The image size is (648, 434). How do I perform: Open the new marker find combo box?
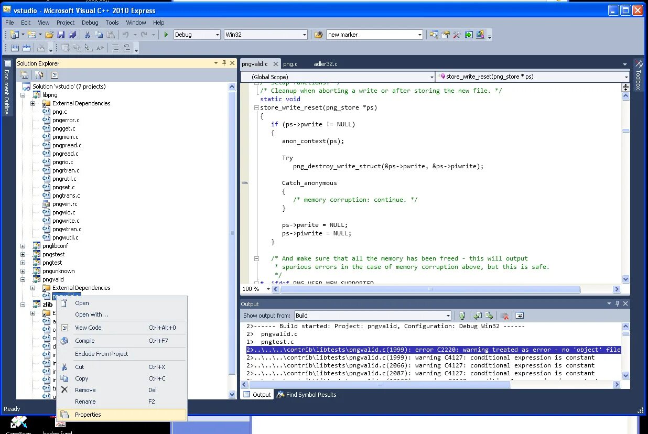pos(374,35)
